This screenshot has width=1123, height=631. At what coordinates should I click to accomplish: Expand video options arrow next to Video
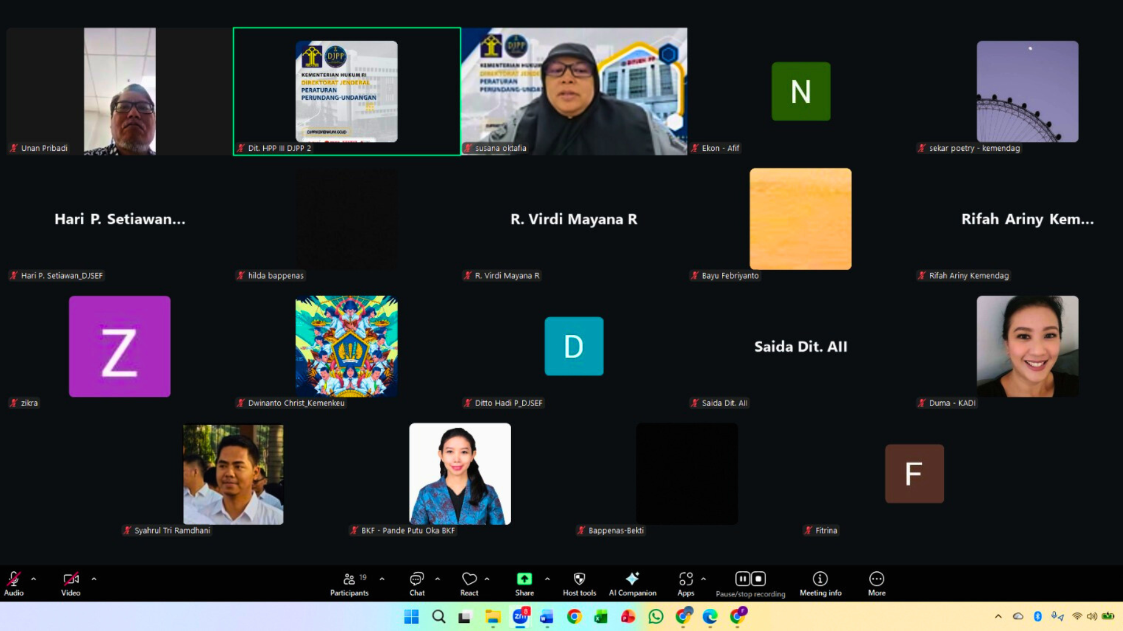(x=94, y=578)
